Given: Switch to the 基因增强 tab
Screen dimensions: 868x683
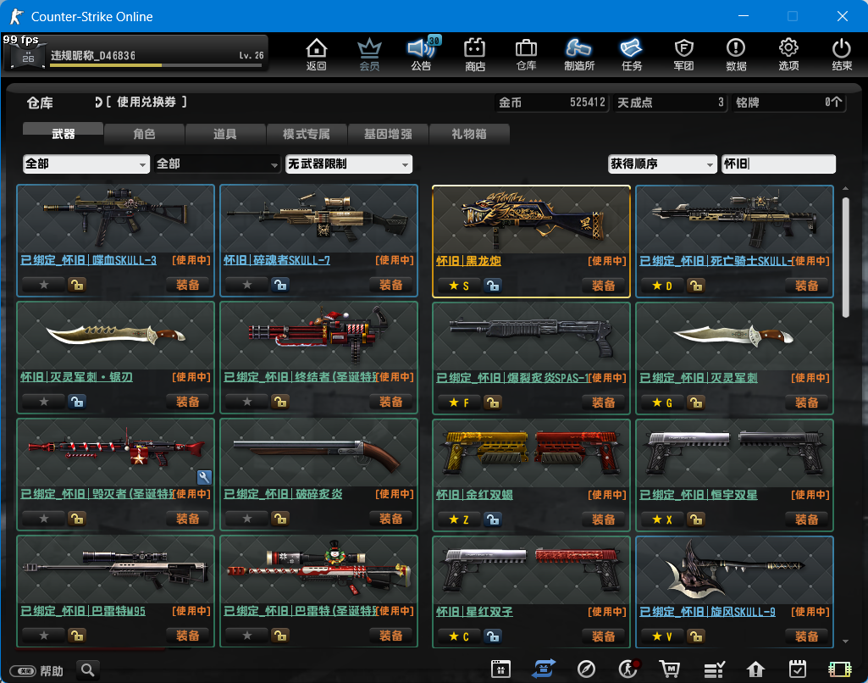Looking at the screenshot, I should (x=388, y=134).
